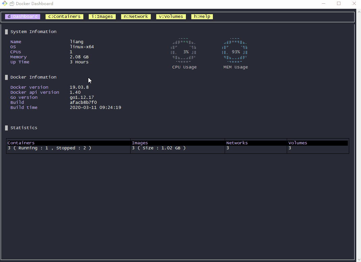Select the Memory value '2.08 GB'
Screen dimensions: 361x262
click(x=79, y=57)
